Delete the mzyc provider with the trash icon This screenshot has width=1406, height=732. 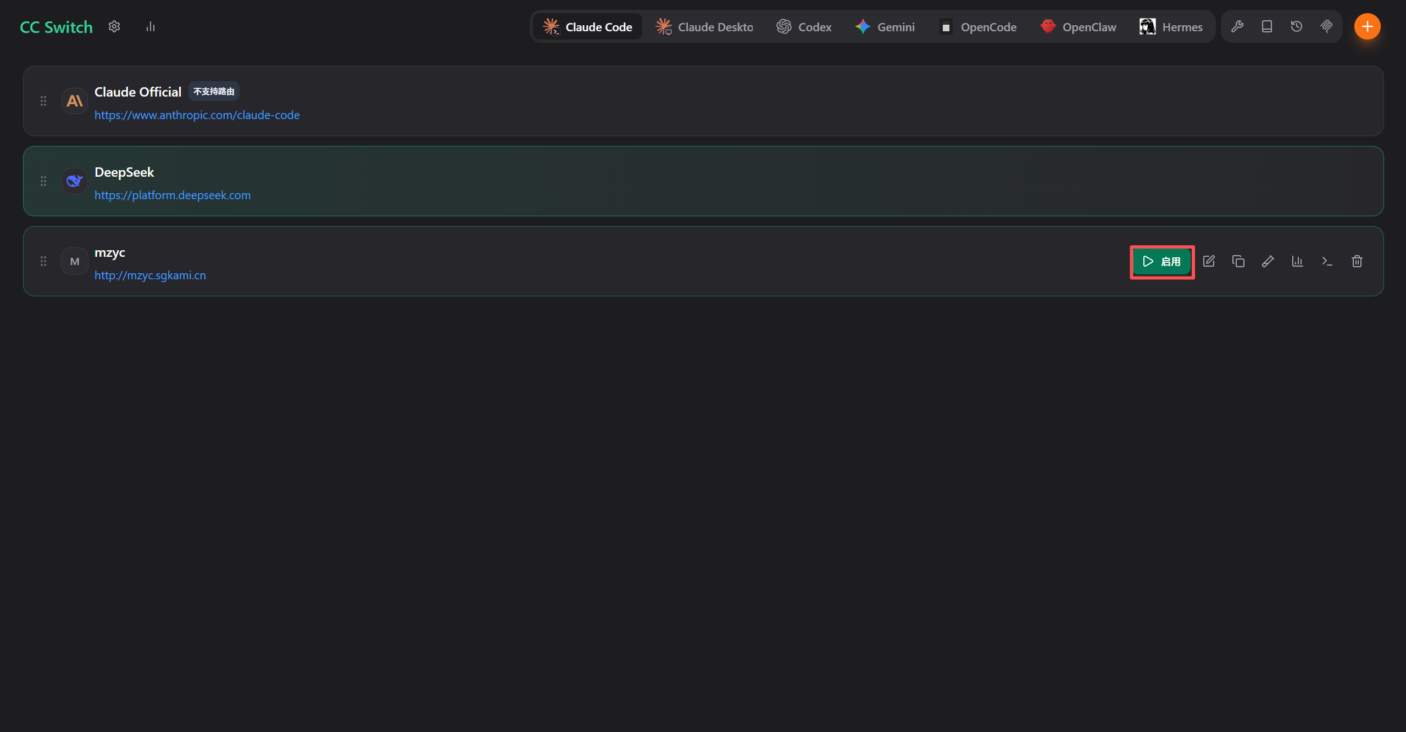click(x=1357, y=261)
